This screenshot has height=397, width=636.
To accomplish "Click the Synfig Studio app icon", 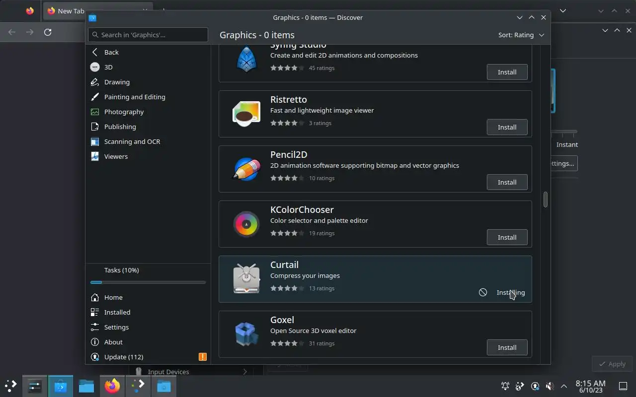I will click(x=246, y=59).
